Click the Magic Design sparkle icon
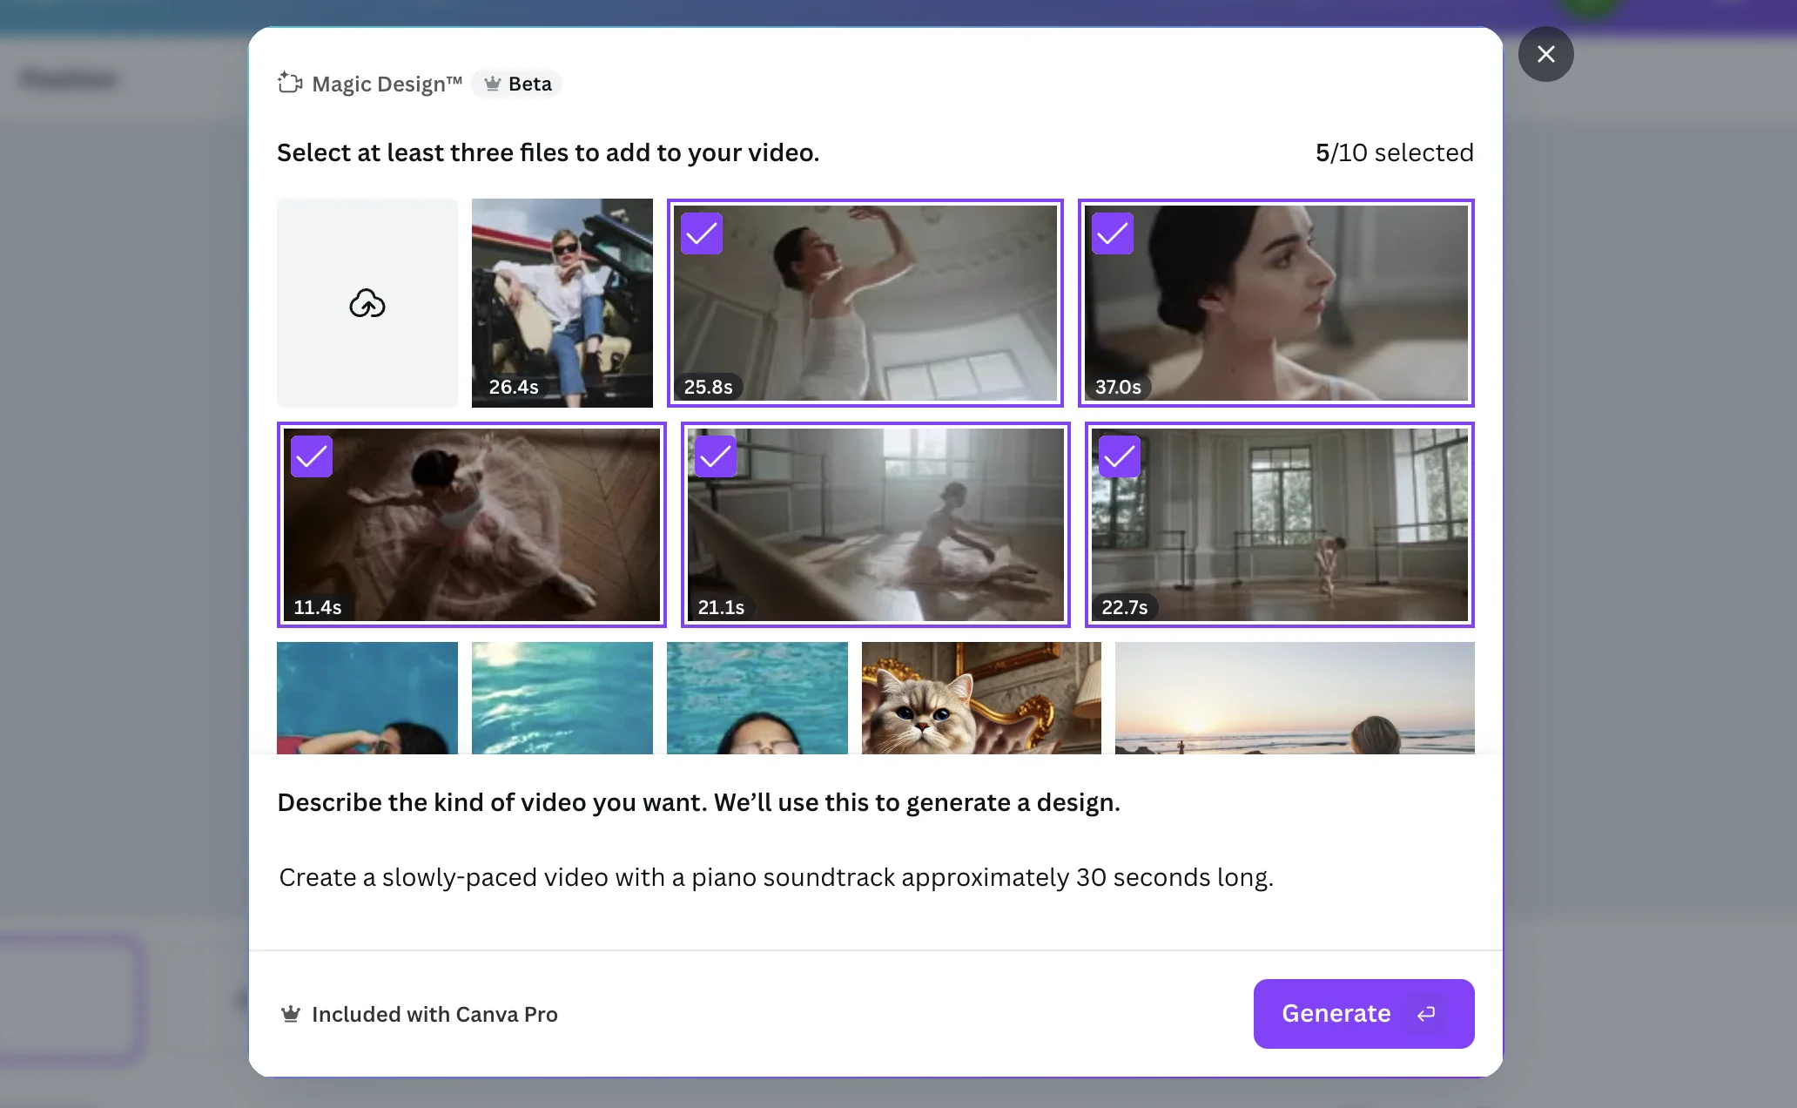 [290, 84]
